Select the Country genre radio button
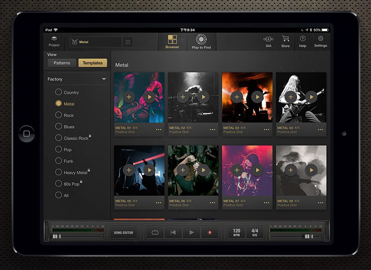 click(58, 92)
